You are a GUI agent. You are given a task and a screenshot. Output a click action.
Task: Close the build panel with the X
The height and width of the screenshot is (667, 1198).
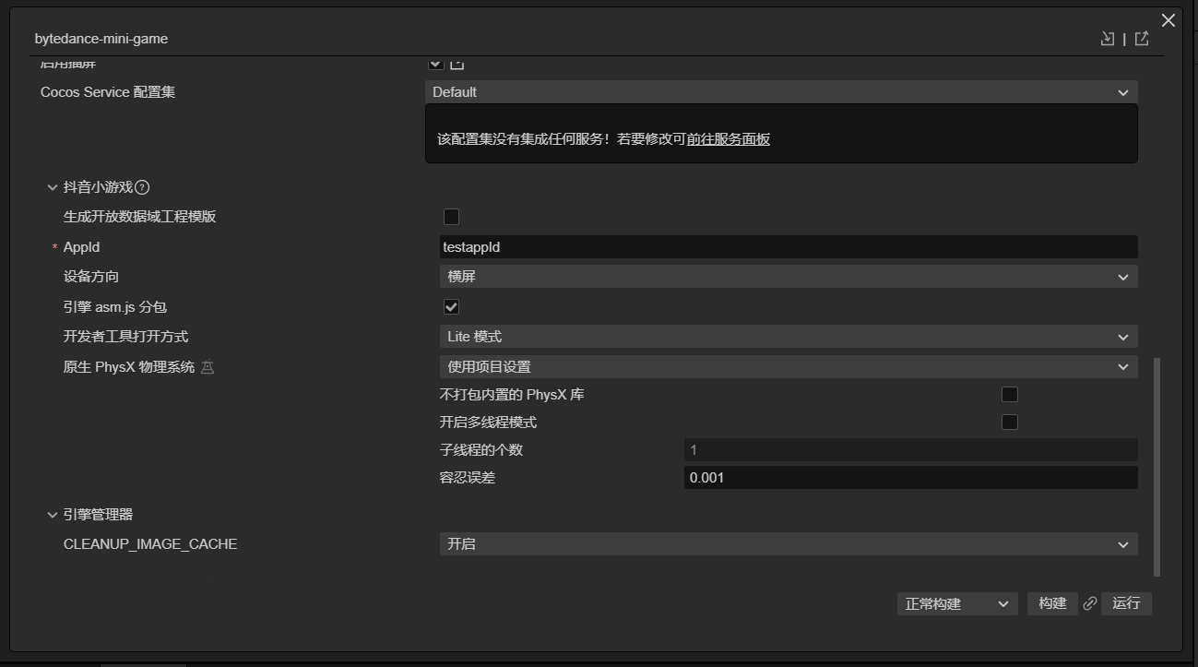point(1168,20)
